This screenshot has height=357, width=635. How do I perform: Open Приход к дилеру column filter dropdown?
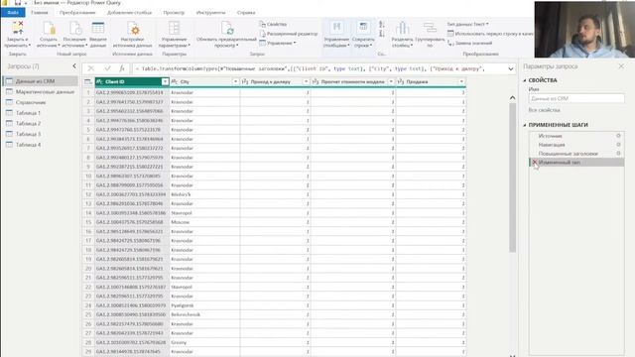(x=307, y=81)
